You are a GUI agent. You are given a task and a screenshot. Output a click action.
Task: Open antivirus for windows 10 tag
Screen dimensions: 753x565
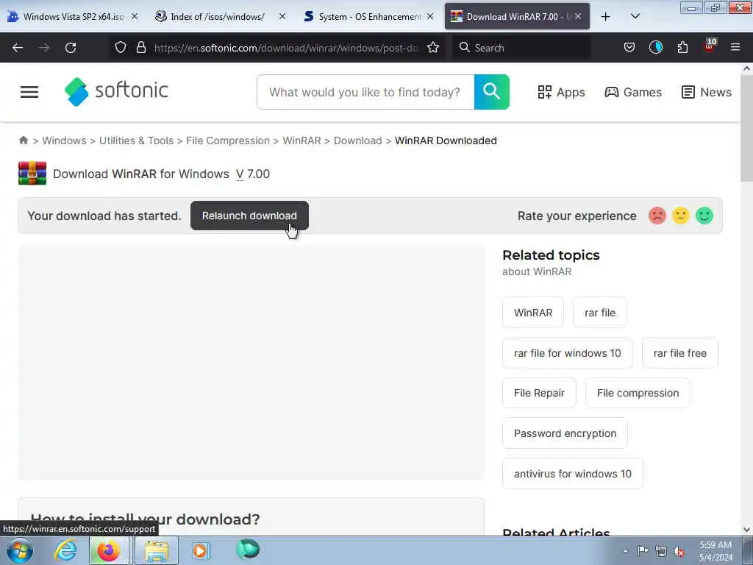pyautogui.click(x=572, y=473)
